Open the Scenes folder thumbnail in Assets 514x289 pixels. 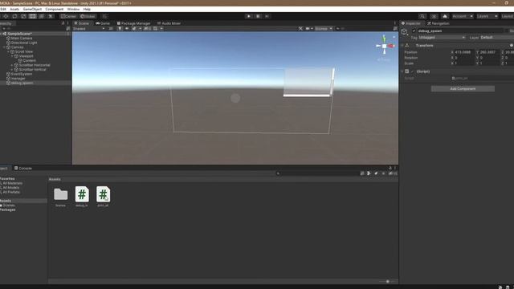(x=61, y=194)
